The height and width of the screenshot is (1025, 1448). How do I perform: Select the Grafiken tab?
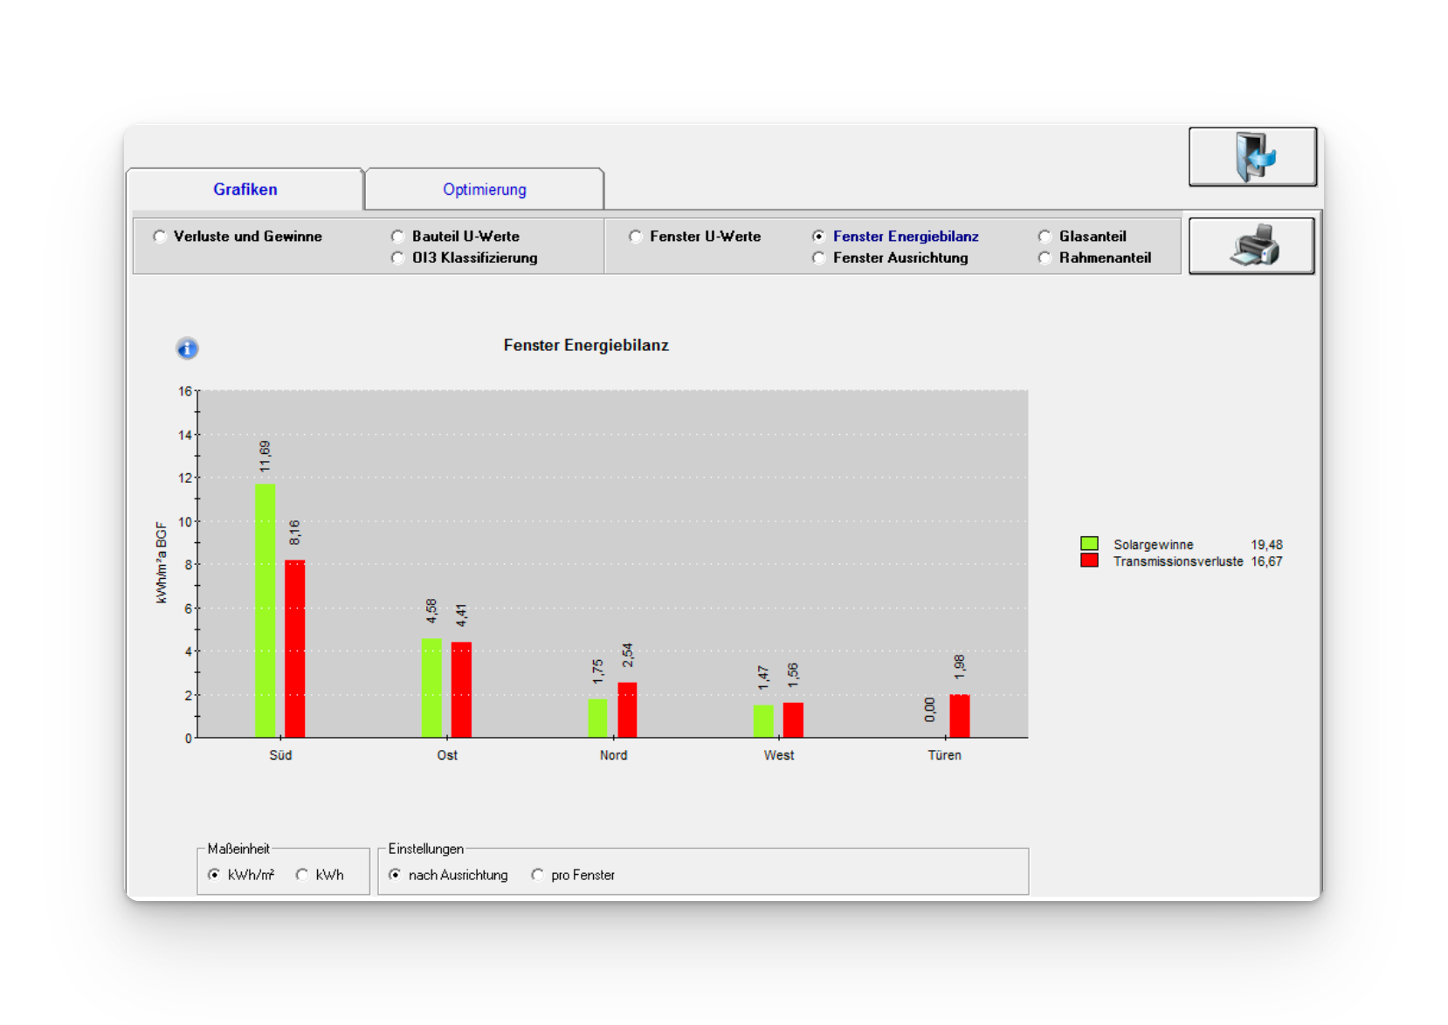245,189
